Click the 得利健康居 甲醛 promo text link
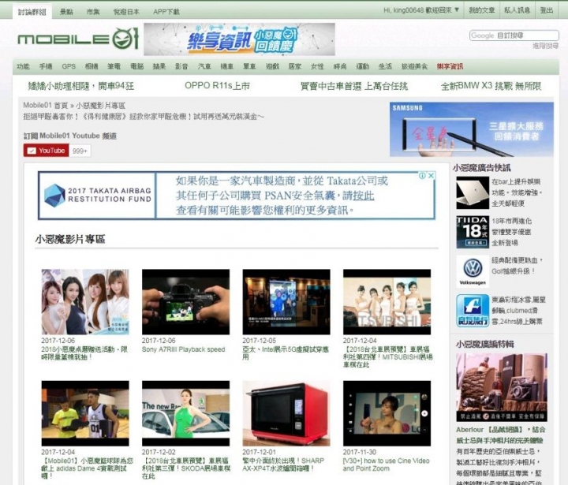This screenshot has width=568, height=485. 144,117
